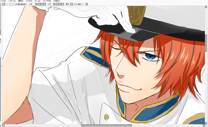Open the その他 (Others) menu
208x127 pixels.
[x=56, y=1]
